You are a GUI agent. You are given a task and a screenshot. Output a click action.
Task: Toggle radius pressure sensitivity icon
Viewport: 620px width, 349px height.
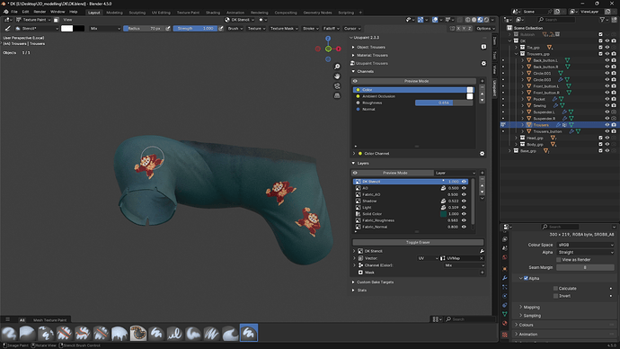click(168, 29)
